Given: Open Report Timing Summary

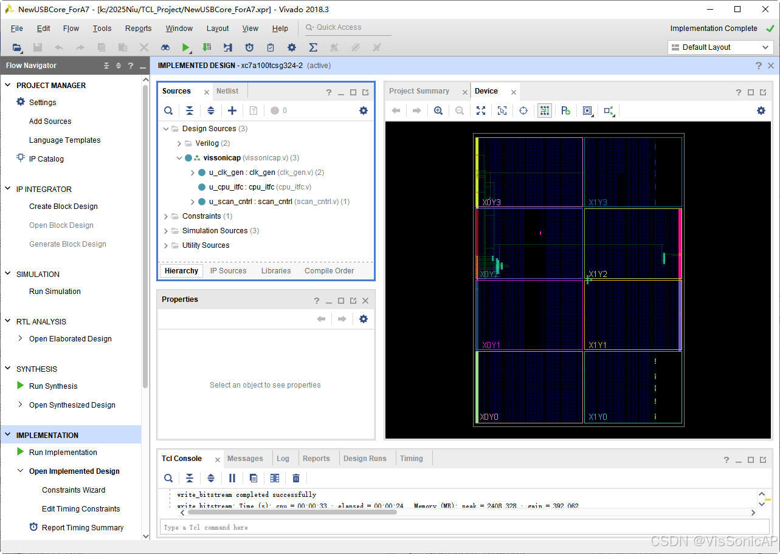Looking at the screenshot, I should tap(83, 527).
